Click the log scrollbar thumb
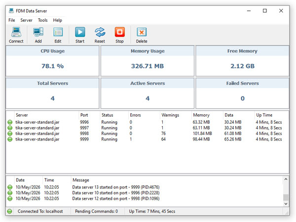The height and width of the screenshot is (222, 296). coord(286,197)
